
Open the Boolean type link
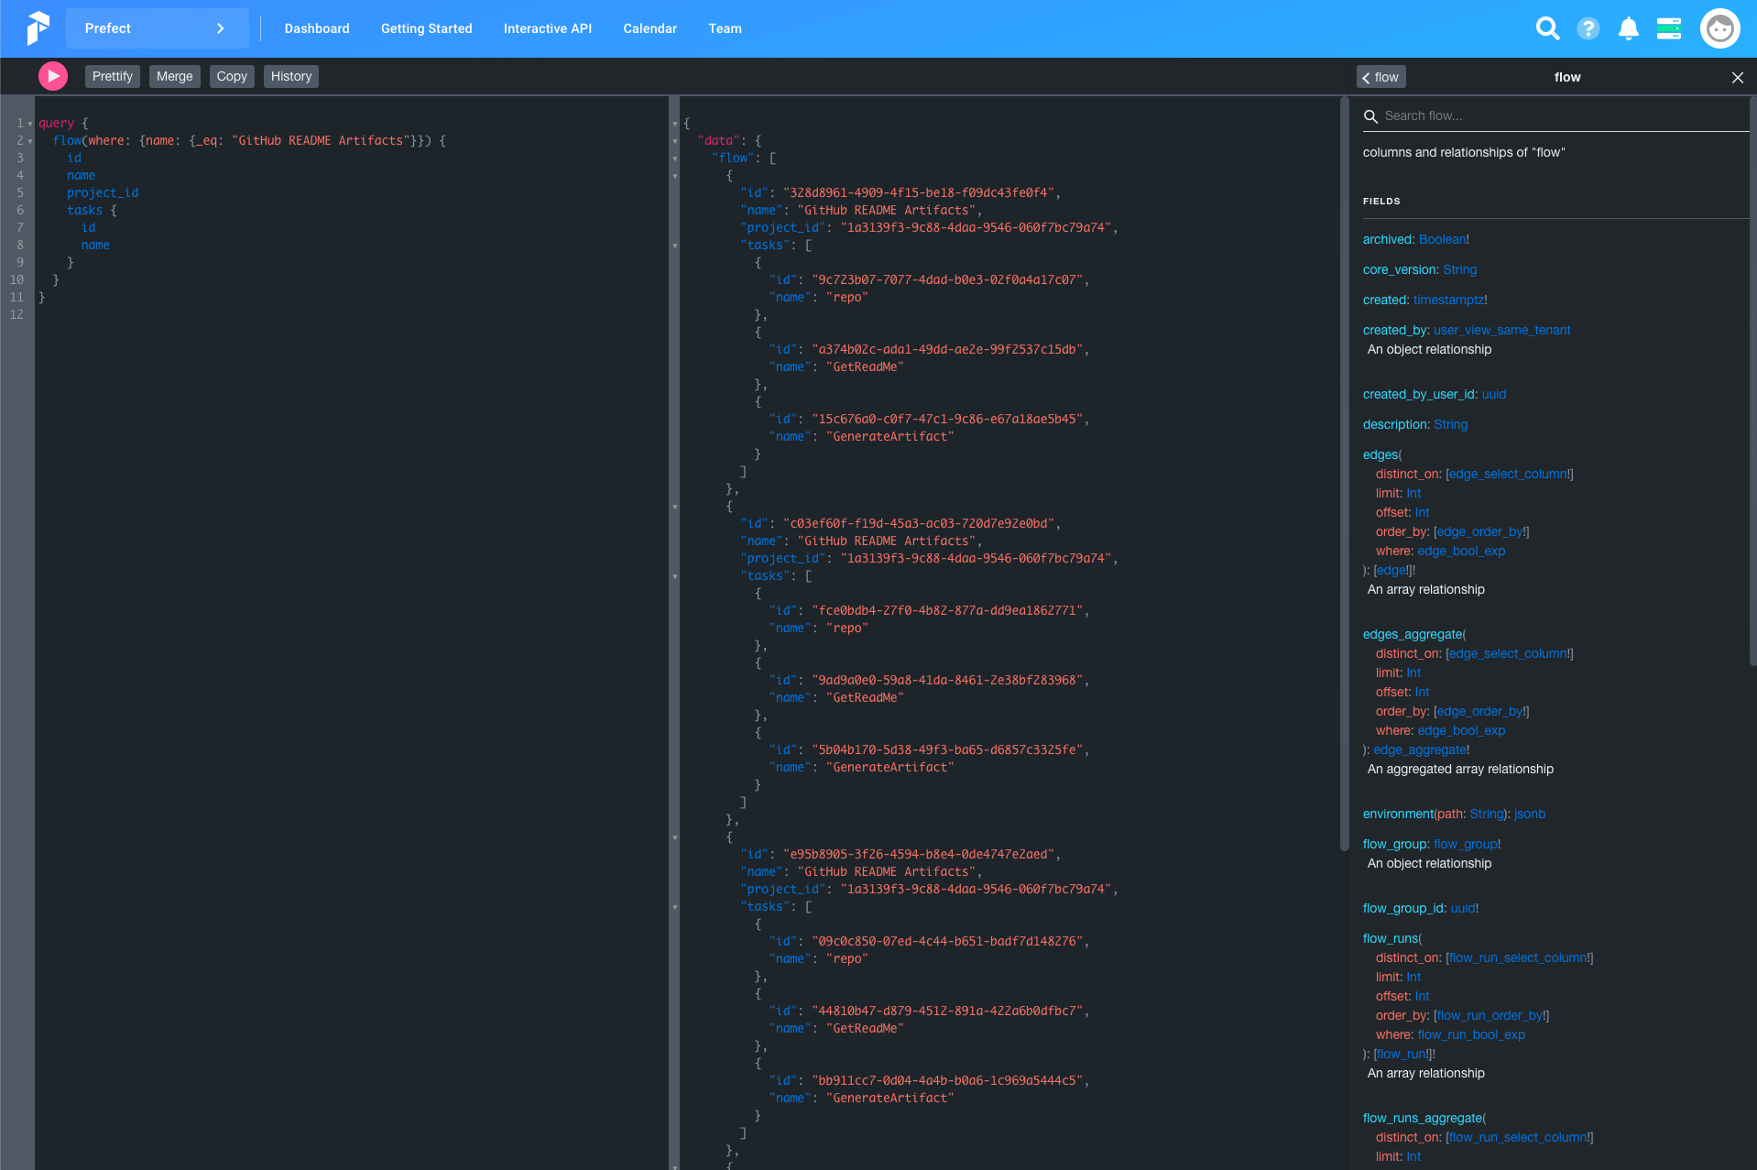(1442, 239)
